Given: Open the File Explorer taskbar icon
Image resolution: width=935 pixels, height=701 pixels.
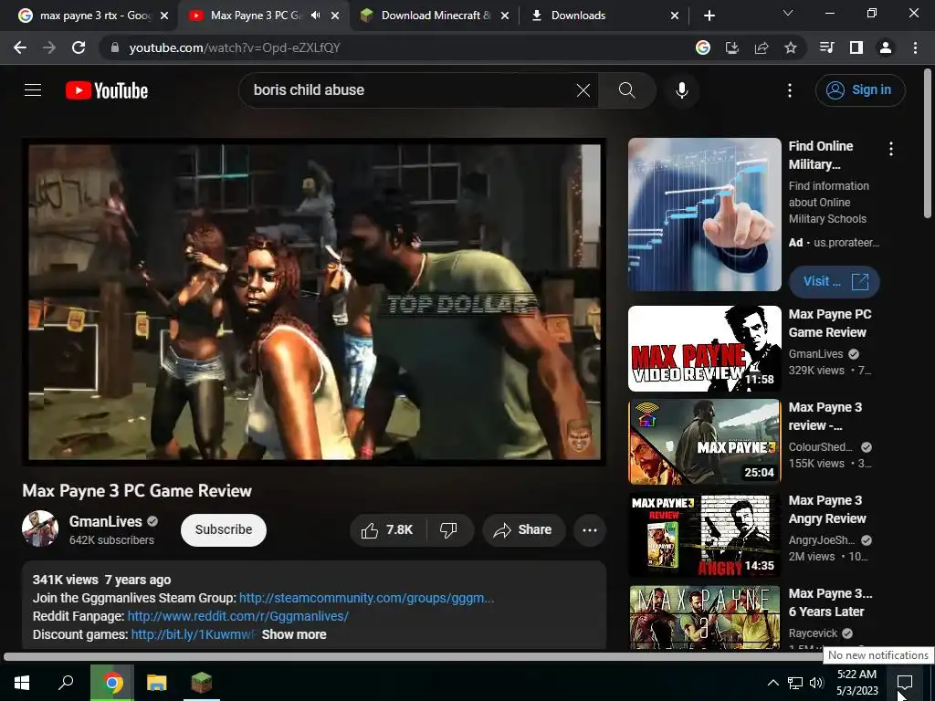Looking at the screenshot, I should (156, 683).
